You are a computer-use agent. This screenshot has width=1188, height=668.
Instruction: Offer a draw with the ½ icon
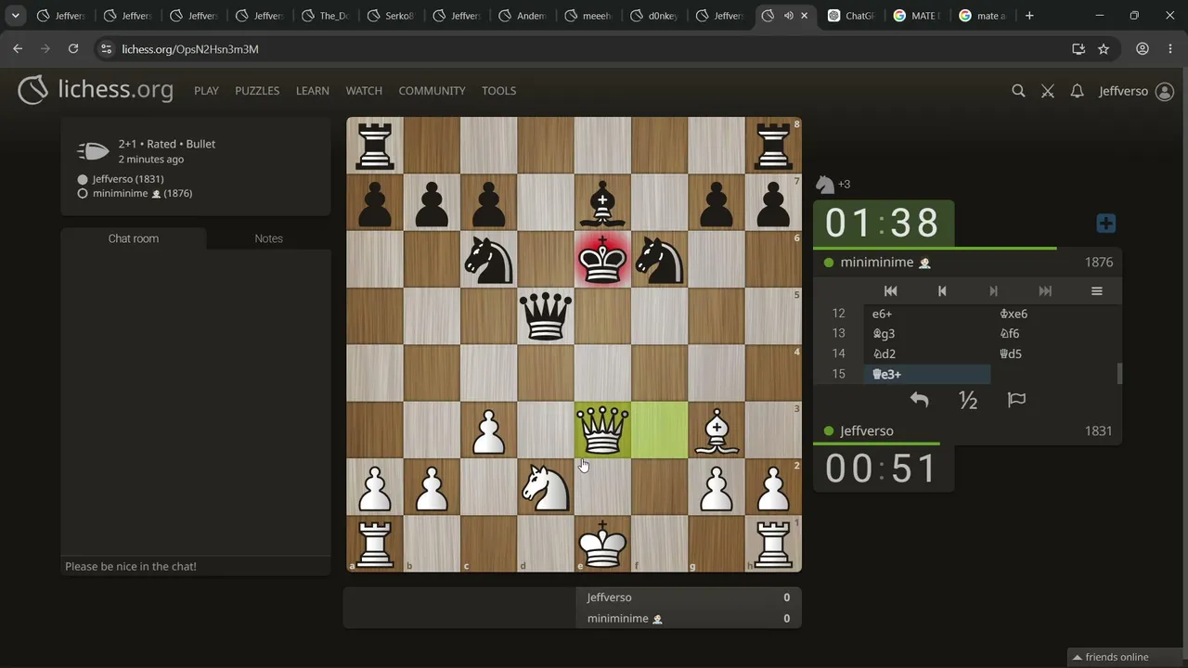(x=968, y=400)
